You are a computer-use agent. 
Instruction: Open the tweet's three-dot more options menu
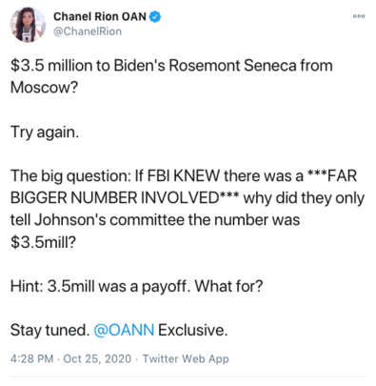pos(359,16)
